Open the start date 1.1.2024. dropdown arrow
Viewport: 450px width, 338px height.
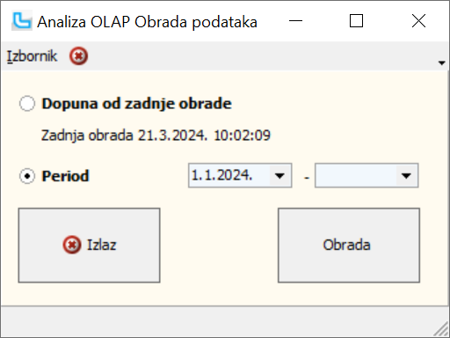coord(279,175)
